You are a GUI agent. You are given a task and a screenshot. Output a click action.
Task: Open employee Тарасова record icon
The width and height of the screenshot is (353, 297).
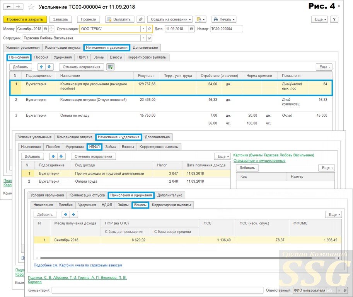[149, 38]
